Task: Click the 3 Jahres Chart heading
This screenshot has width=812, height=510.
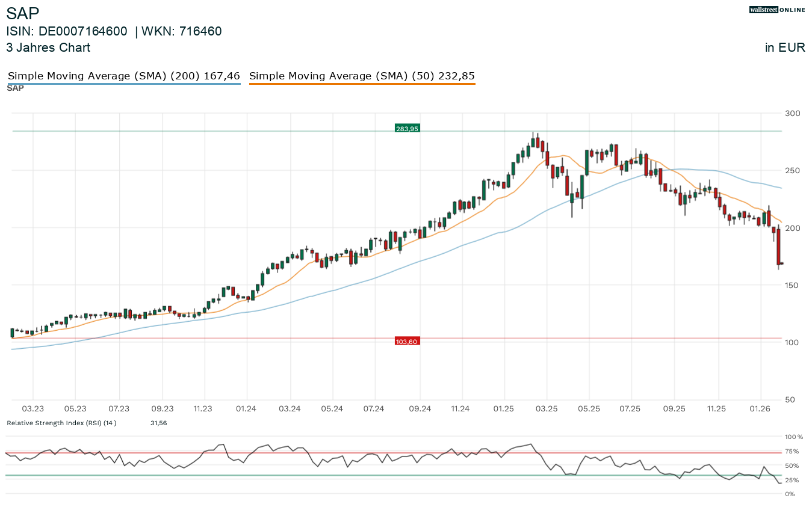Action: coord(48,48)
